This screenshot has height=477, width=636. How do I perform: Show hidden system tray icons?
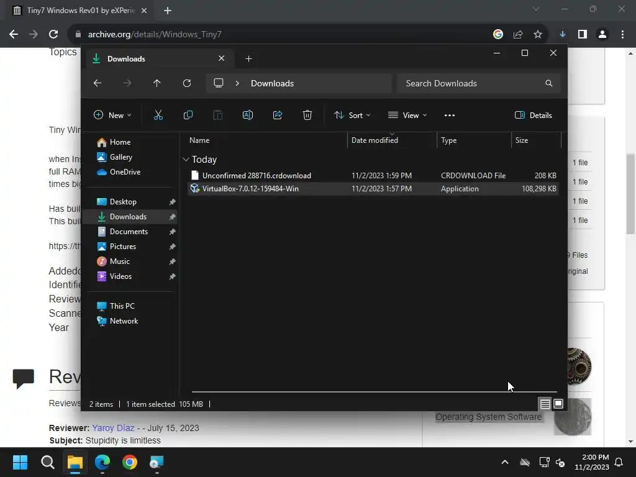(505, 462)
